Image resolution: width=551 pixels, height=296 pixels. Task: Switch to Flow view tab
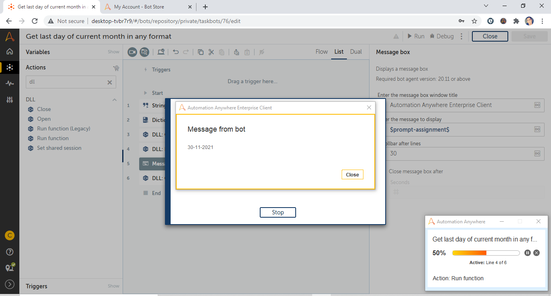pyautogui.click(x=321, y=52)
